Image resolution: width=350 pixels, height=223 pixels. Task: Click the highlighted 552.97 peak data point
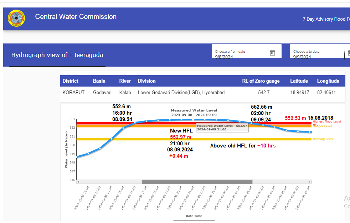[193, 120]
